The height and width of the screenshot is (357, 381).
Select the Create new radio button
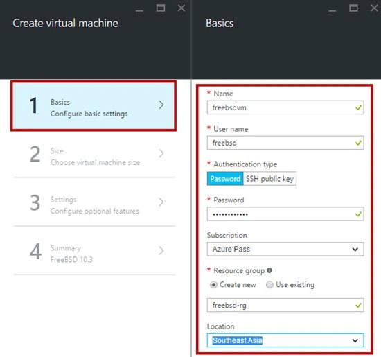(213, 284)
